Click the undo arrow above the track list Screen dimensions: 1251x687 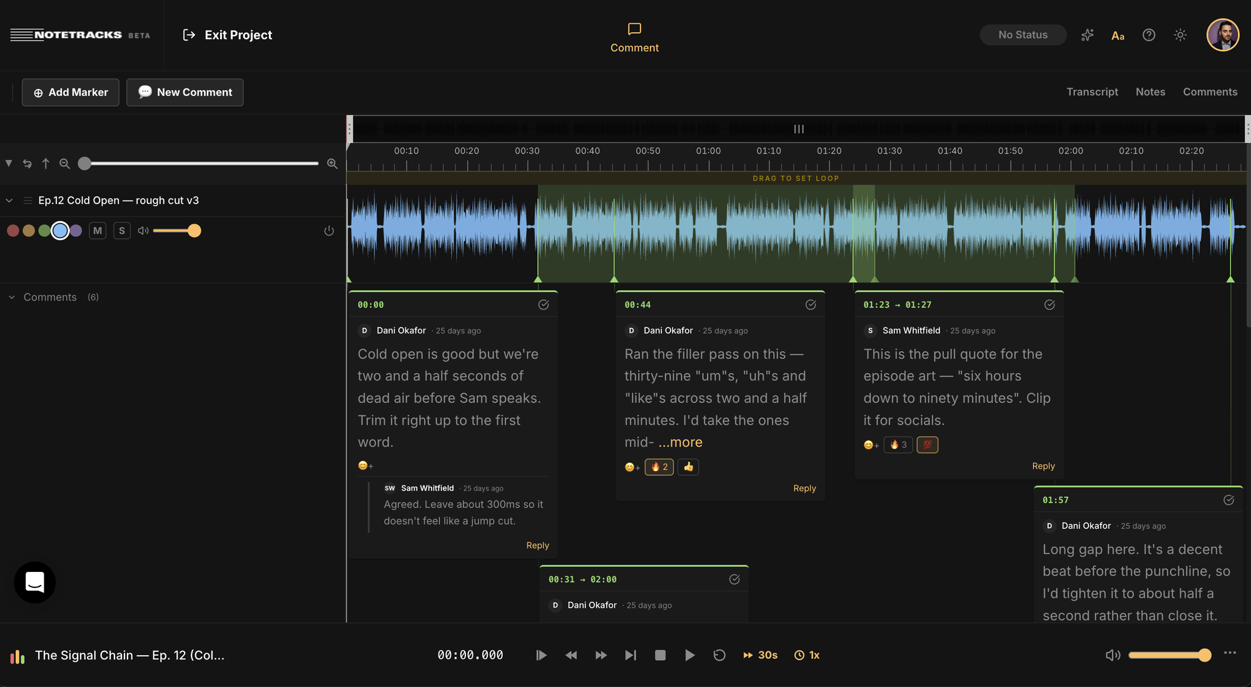pyautogui.click(x=28, y=163)
